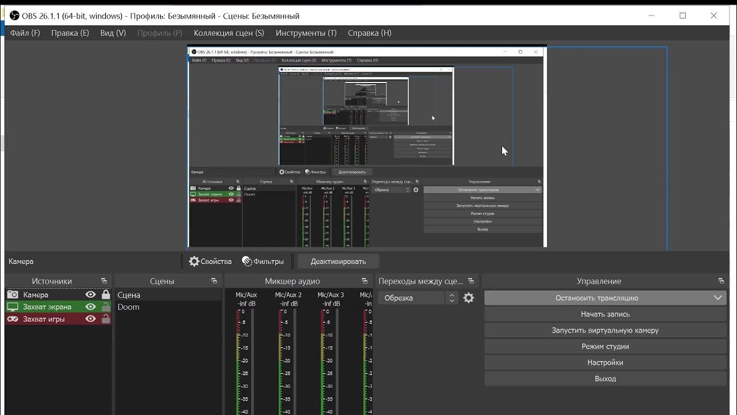Image resolution: width=737 pixels, height=415 pixels.
Task: Toggle lock on Захват игры source
Action: click(x=105, y=319)
